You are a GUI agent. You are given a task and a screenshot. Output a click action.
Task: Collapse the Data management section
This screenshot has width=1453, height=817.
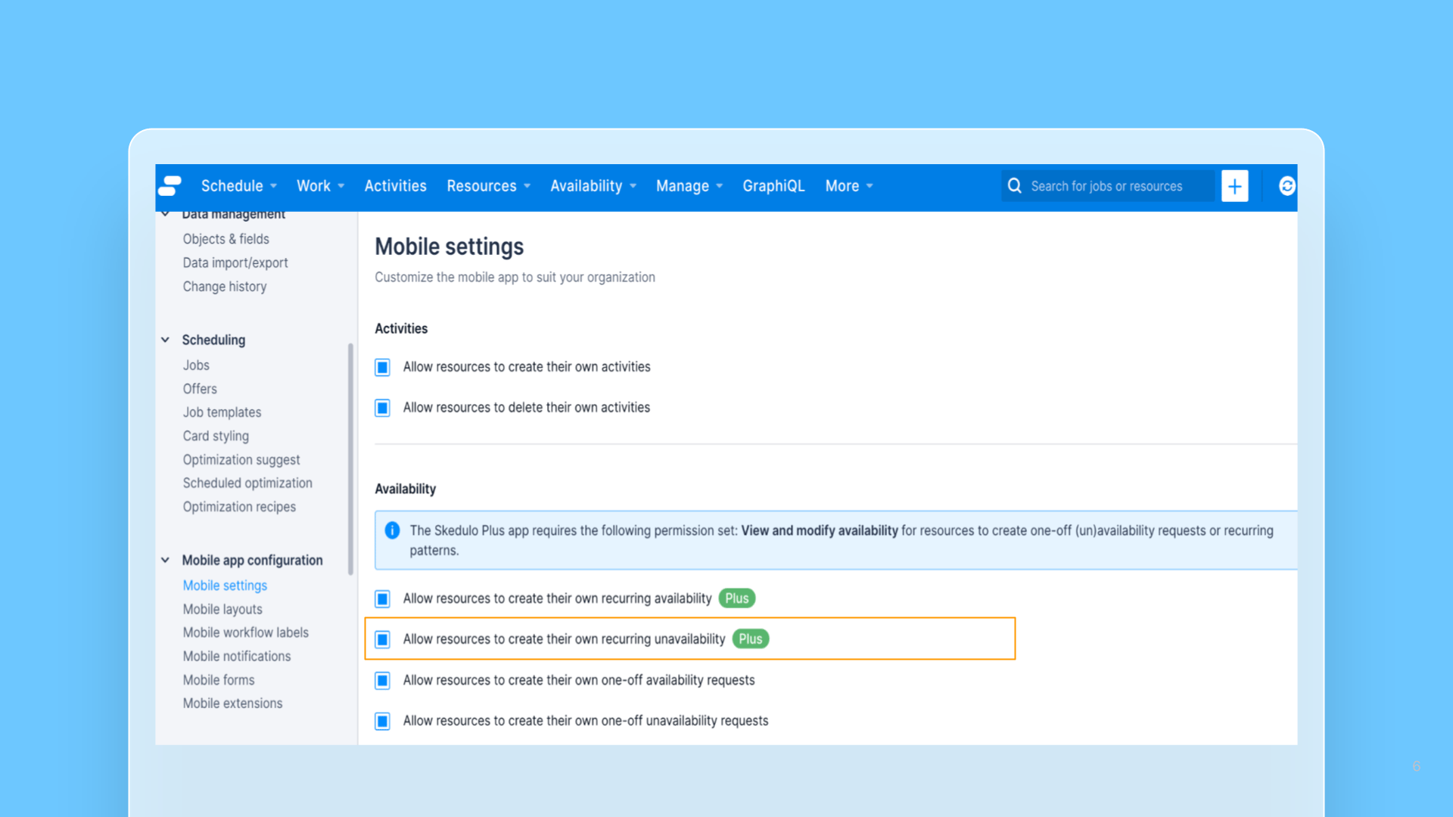(165, 214)
